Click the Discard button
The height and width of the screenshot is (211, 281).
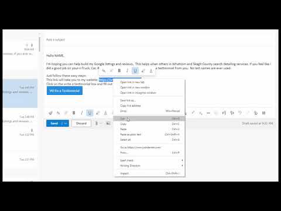tap(81, 123)
